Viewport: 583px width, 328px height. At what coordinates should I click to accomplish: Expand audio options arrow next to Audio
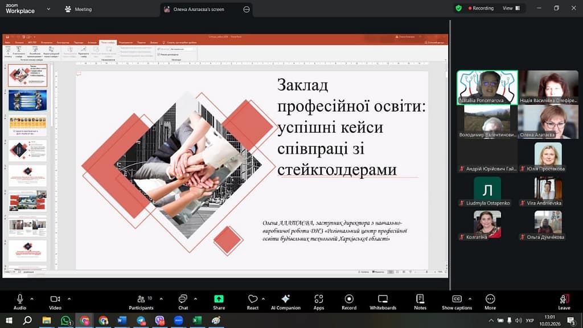point(32,298)
